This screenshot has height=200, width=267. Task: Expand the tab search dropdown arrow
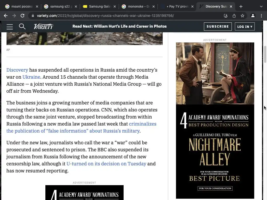point(261,7)
